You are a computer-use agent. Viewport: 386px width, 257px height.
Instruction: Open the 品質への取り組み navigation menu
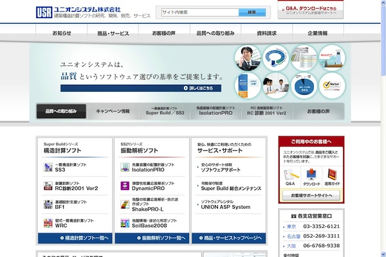click(x=216, y=33)
